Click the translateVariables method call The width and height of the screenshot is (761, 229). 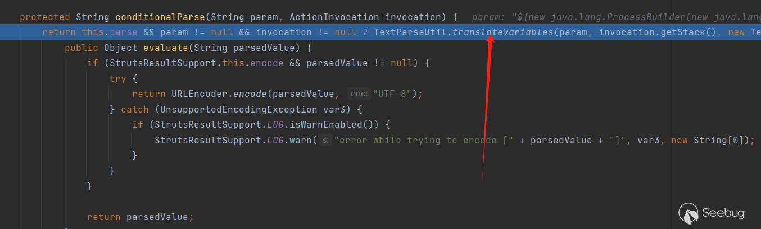pyautogui.click(x=502, y=32)
